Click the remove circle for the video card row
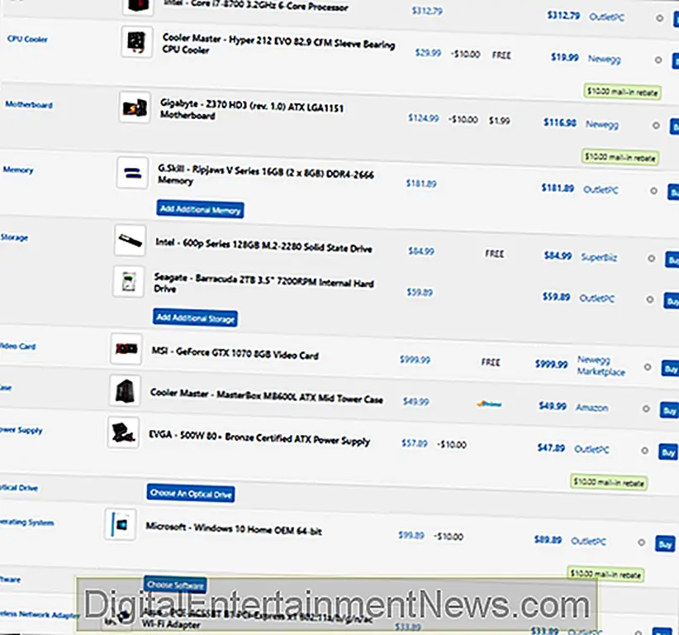This screenshot has width=679, height=635. (648, 366)
